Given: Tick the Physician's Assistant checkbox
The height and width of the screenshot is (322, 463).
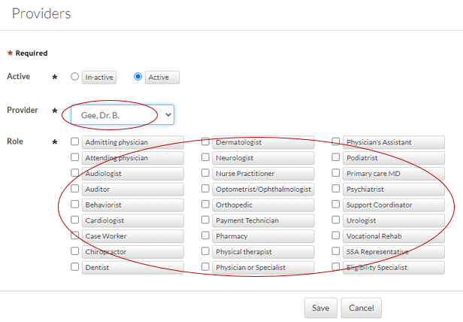Looking at the screenshot, I should click(336, 141).
